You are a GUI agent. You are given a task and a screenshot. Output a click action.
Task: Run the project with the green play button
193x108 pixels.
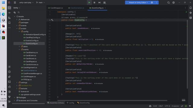[89, 3]
